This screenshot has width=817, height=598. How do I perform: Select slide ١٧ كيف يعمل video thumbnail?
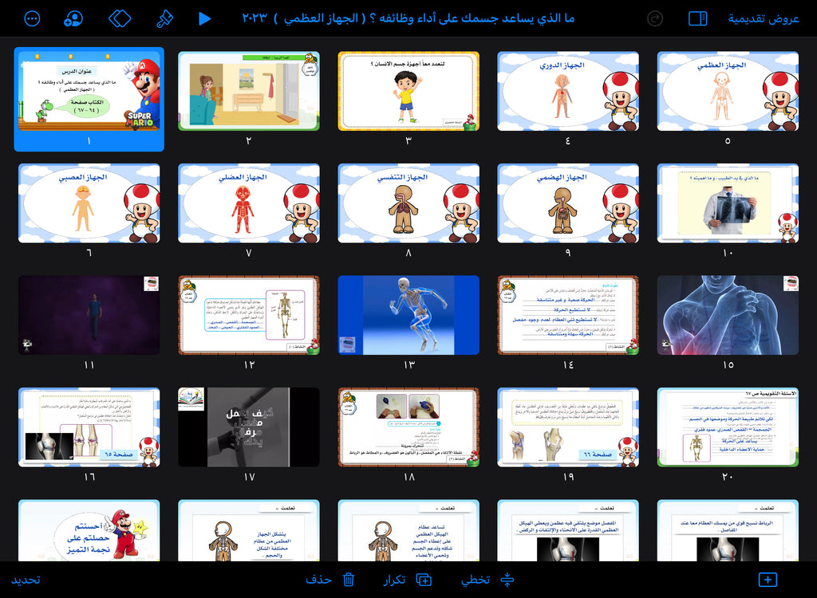[x=249, y=427]
